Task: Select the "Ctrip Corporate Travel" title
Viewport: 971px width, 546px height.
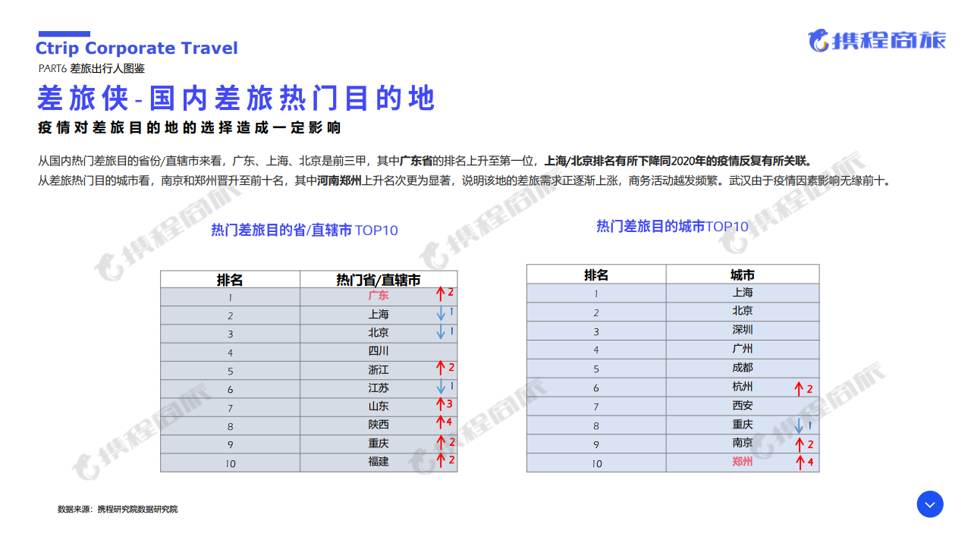Action: [x=137, y=49]
